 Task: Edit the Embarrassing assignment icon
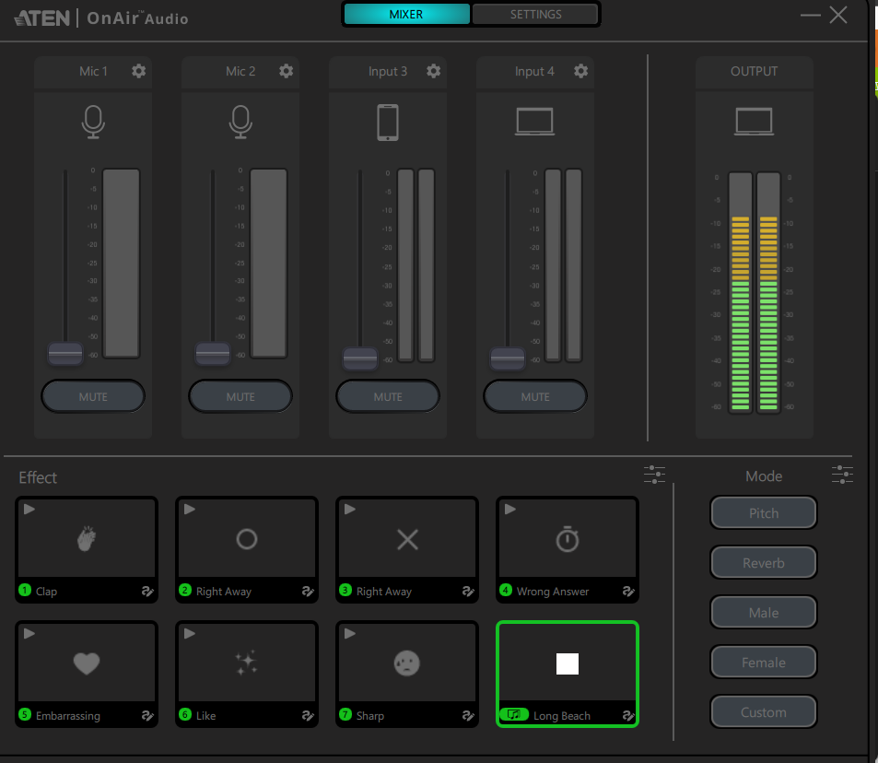pyautogui.click(x=147, y=715)
